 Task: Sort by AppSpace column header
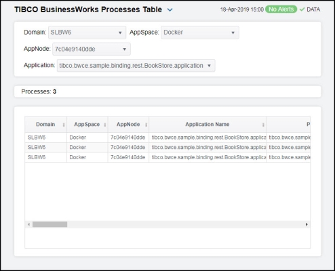[x=87, y=124]
